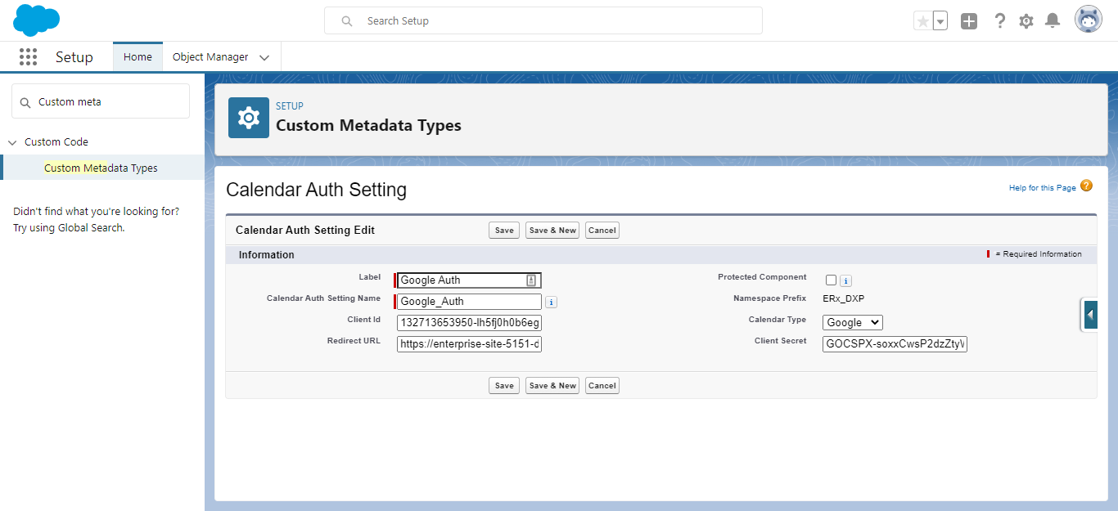Open the App Launcher grid icon
The height and width of the screenshot is (511, 1118).
coord(28,56)
